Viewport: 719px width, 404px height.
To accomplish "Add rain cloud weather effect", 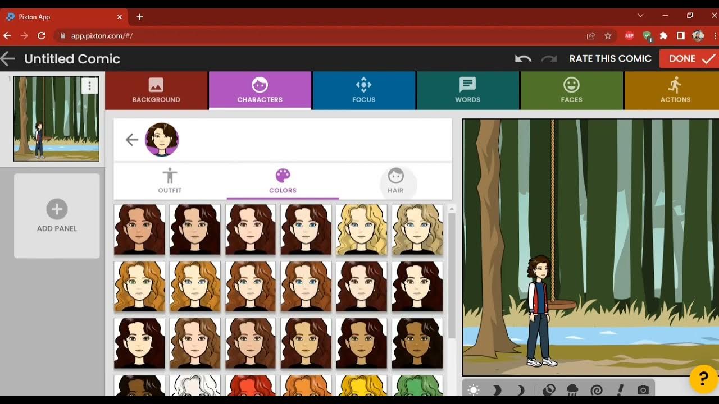I will pos(573,390).
